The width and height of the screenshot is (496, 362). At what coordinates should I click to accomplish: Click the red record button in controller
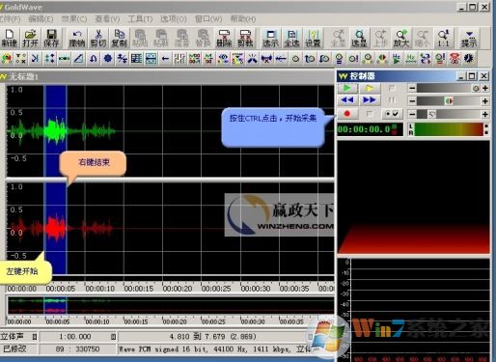pos(347,114)
